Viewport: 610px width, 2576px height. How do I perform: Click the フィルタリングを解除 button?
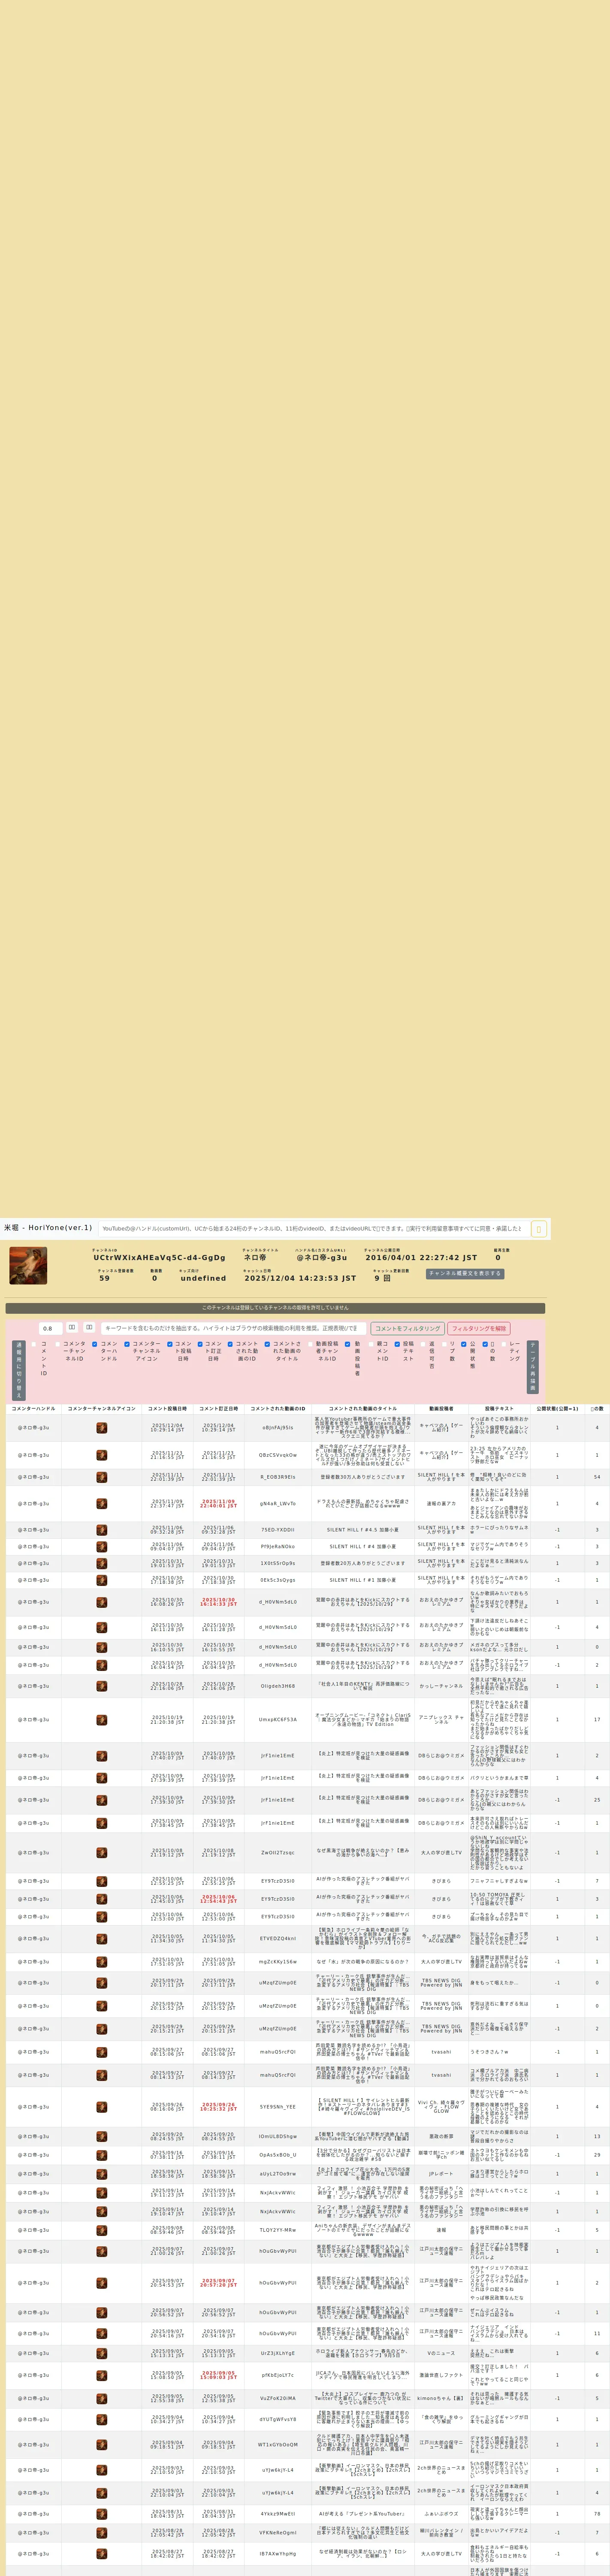[479, 1328]
